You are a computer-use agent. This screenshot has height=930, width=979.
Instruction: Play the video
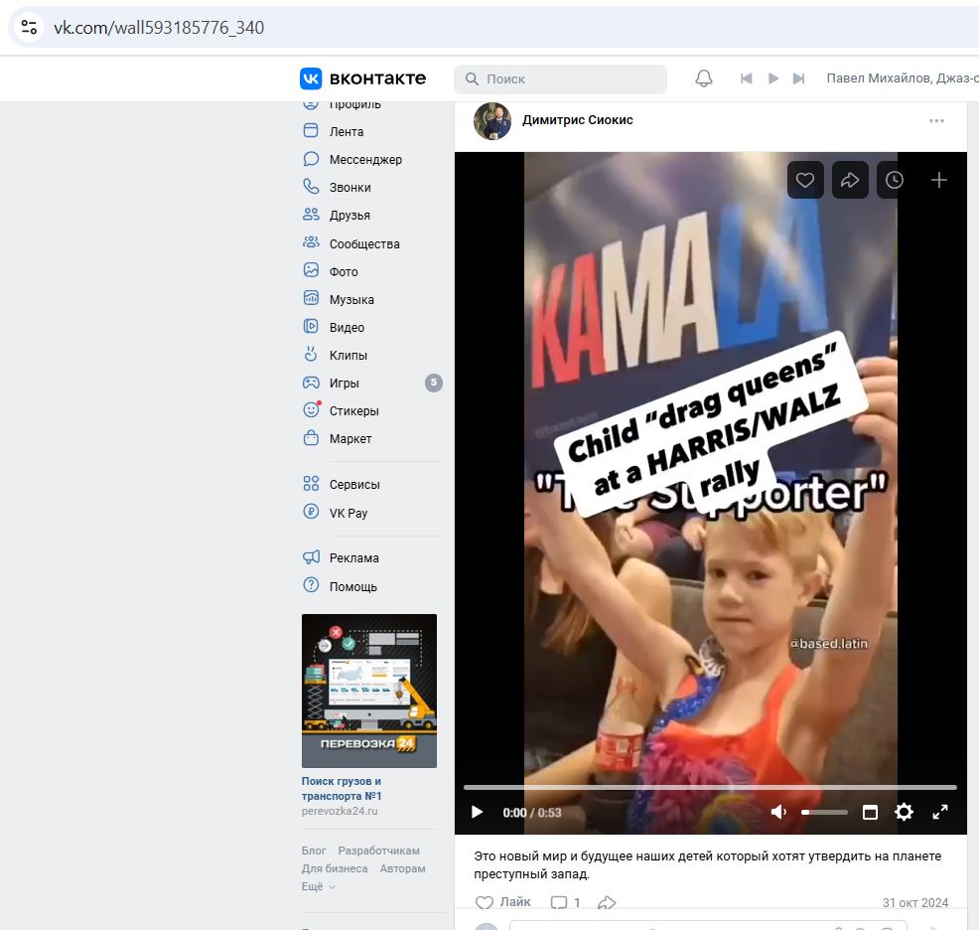coord(477,812)
